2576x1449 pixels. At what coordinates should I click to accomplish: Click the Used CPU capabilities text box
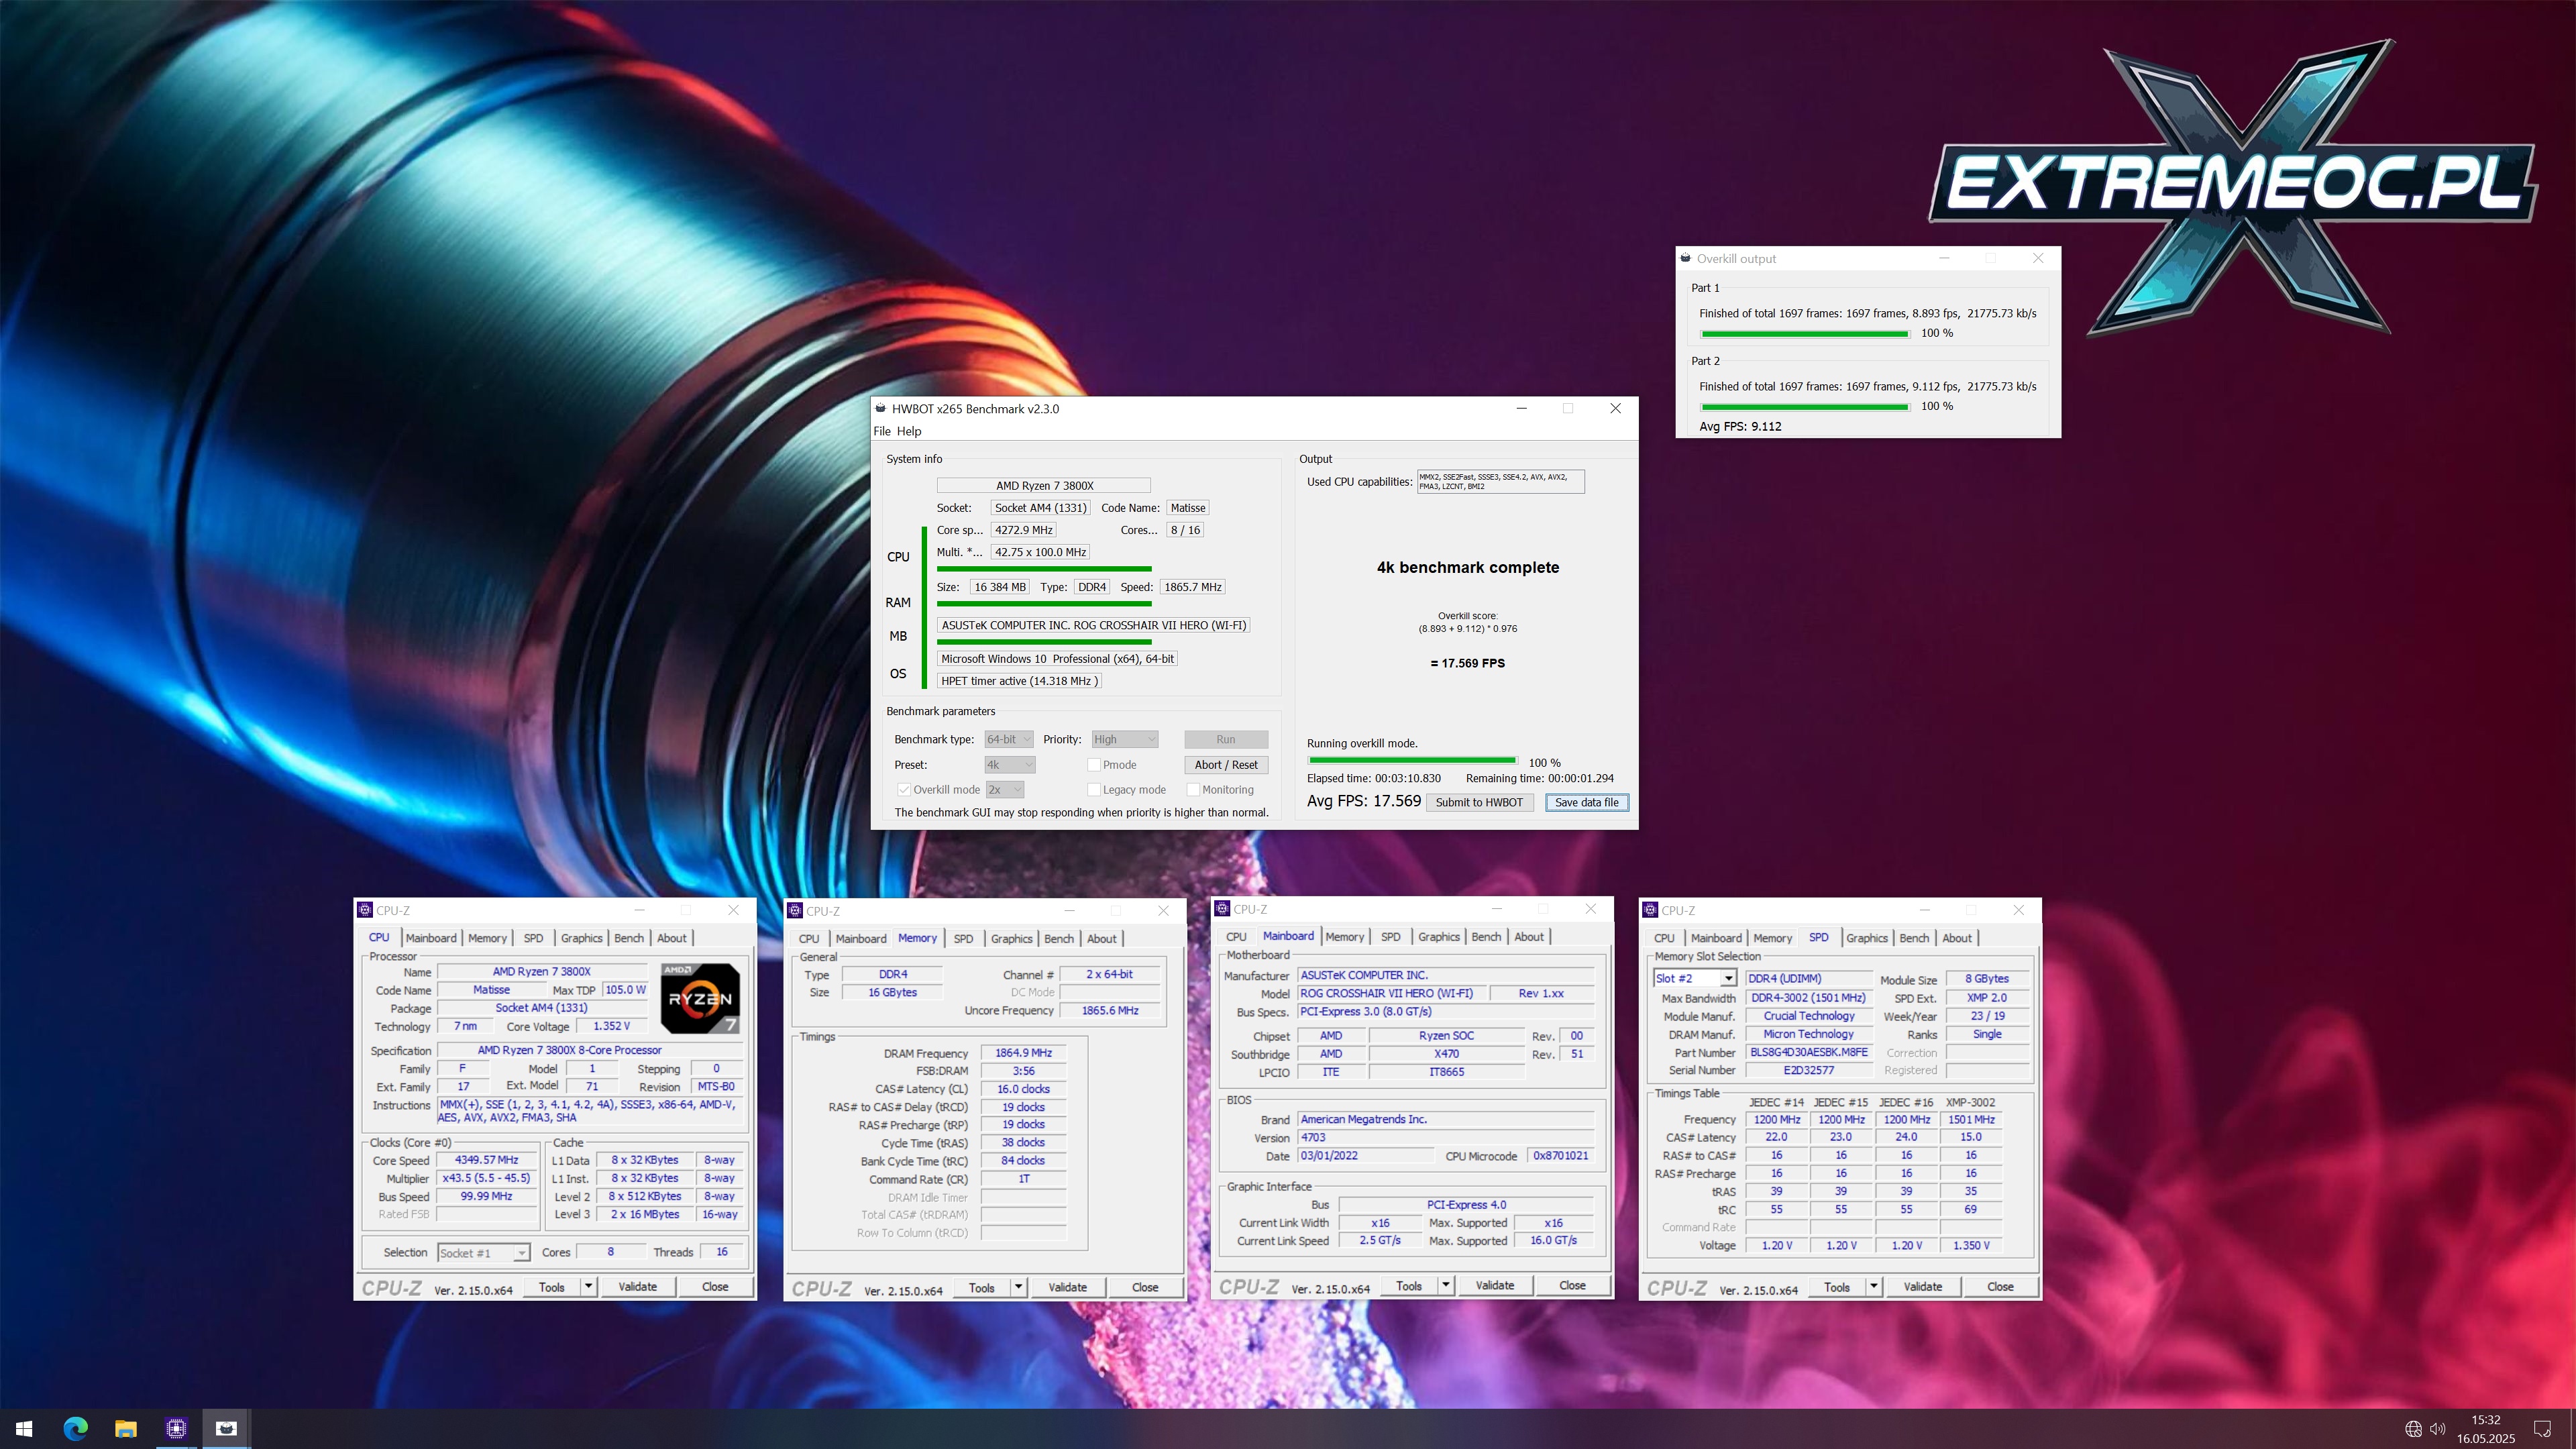point(1500,481)
